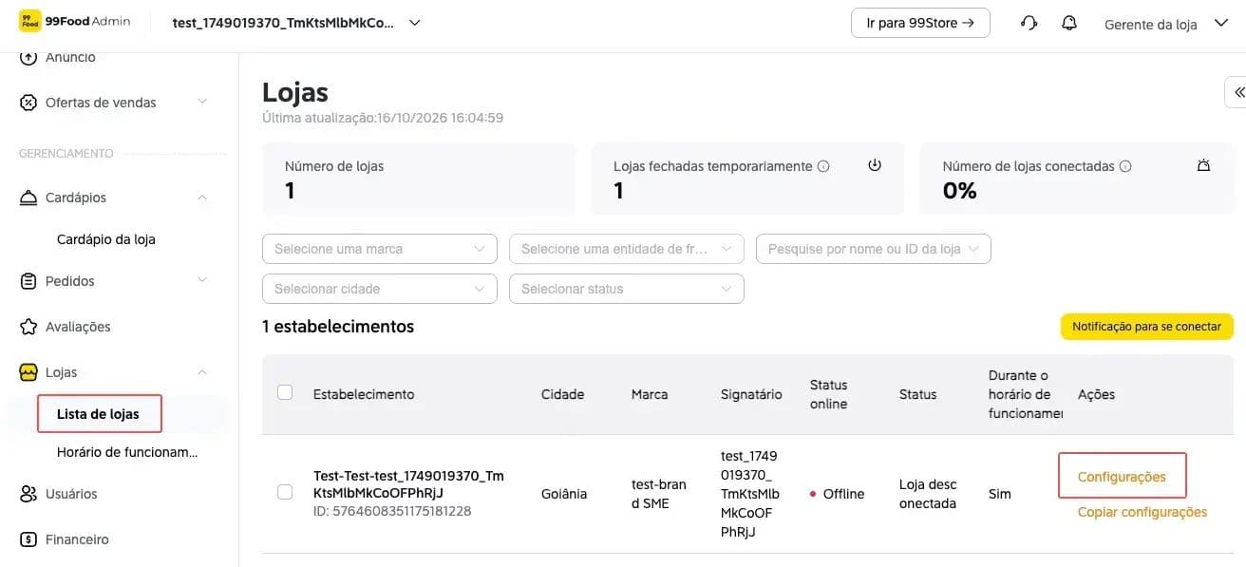Select all stores with the header checkbox
This screenshot has height=567, width=1246.
point(285,392)
